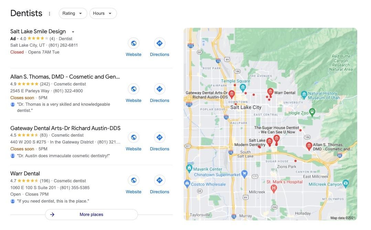Click the "Taylorsville" label on the map

[200, 215]
